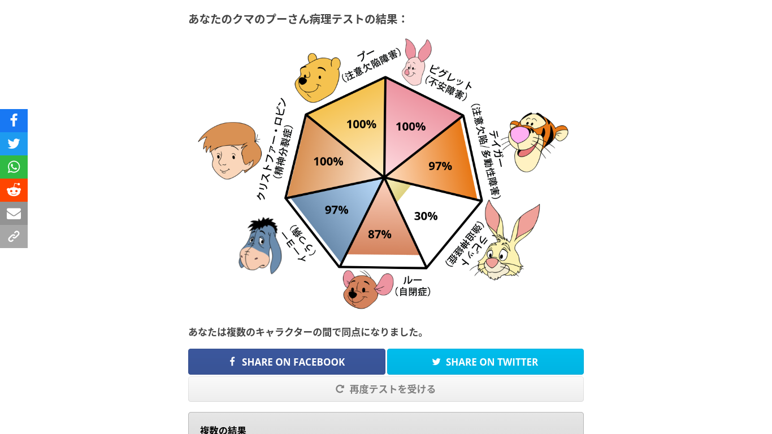The width and height of the screenshot is (772, 434).
Task: Click the 再度テストを受ける retake button
Action: pos(386,389)
